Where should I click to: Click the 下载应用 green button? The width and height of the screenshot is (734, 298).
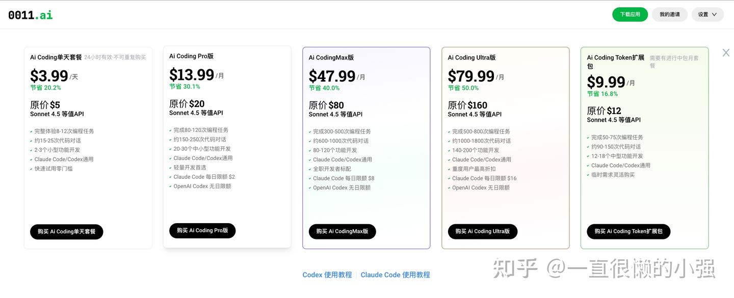[630, 14]
